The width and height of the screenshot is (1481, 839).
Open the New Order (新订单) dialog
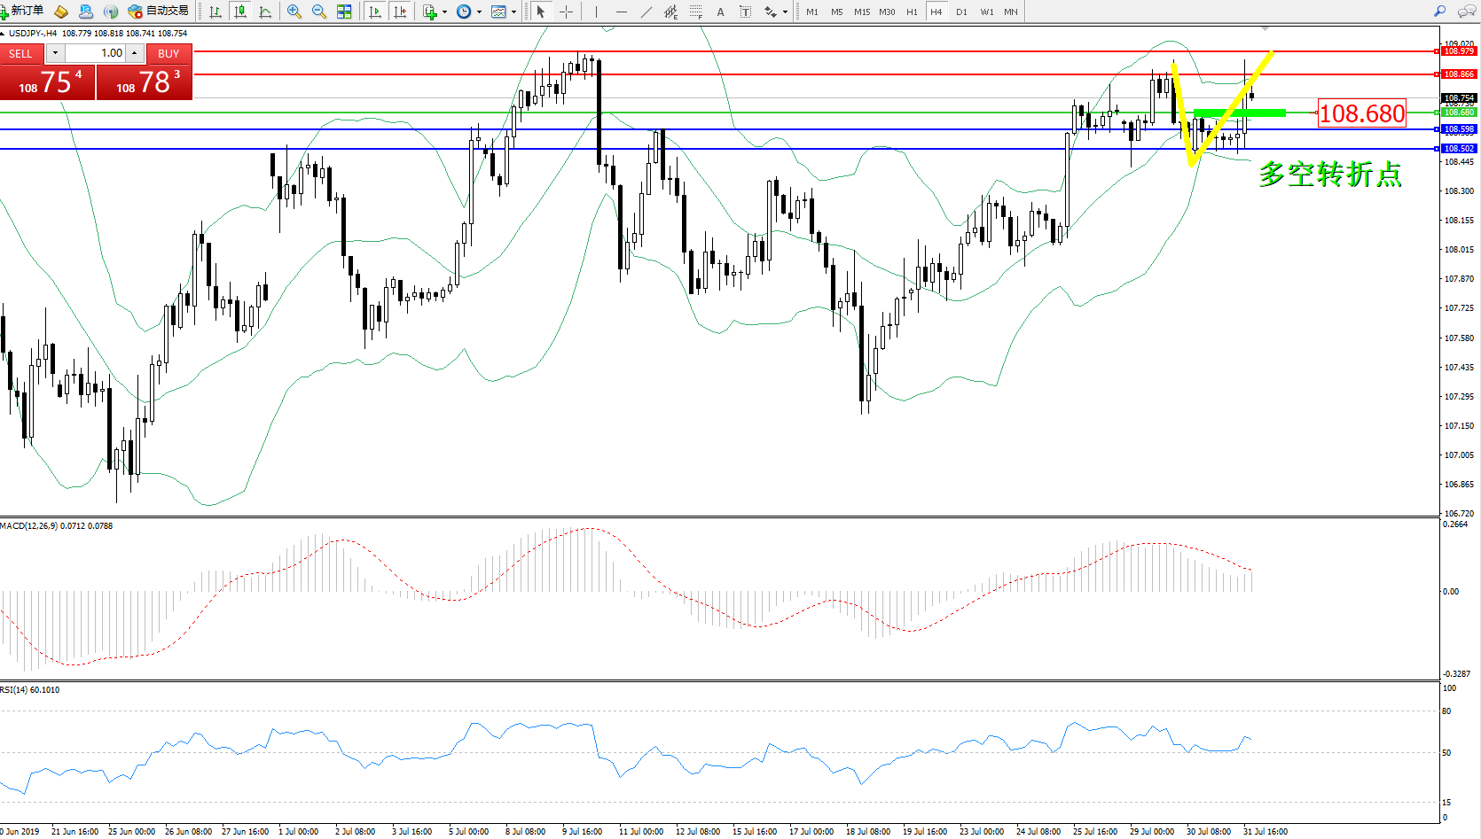click(22, 12)
